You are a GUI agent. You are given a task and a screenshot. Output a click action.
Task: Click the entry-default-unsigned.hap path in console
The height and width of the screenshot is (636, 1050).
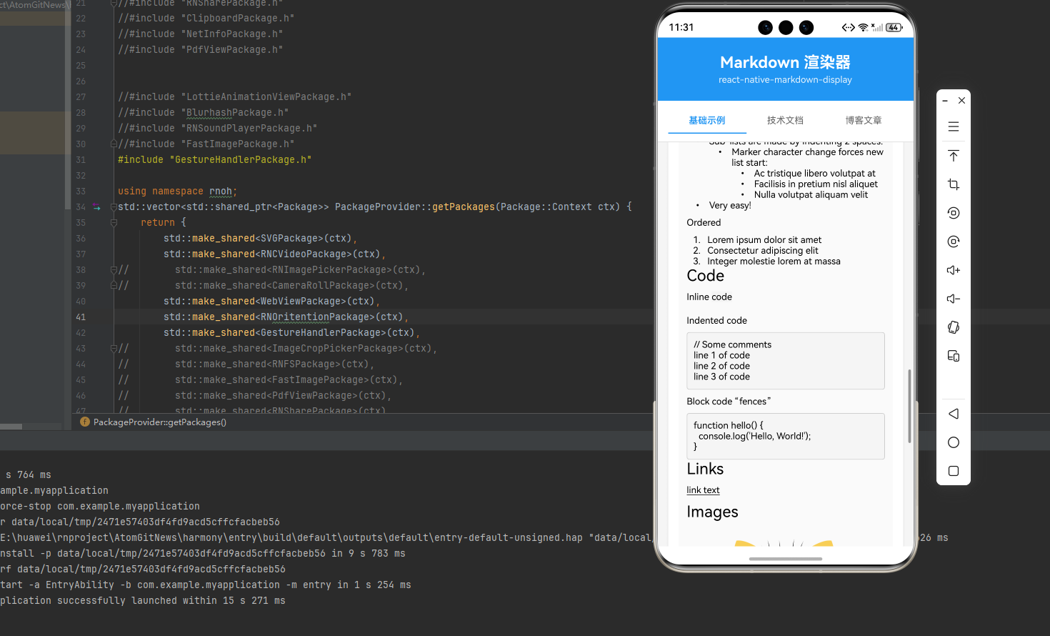tap(291, 538)
